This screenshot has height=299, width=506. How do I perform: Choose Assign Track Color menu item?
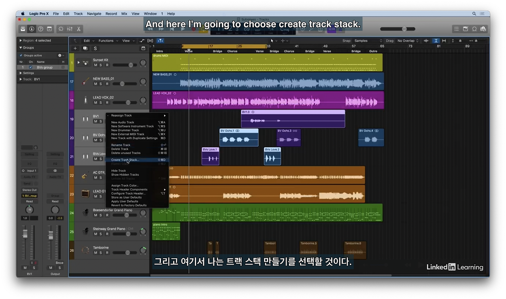coord(137,185)
